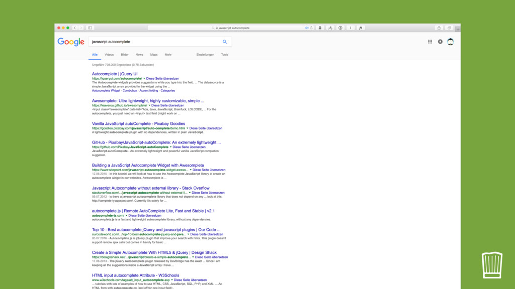Switch to the Bilder tab
This screenshot has width=515, height=289.
click(125, 55)
